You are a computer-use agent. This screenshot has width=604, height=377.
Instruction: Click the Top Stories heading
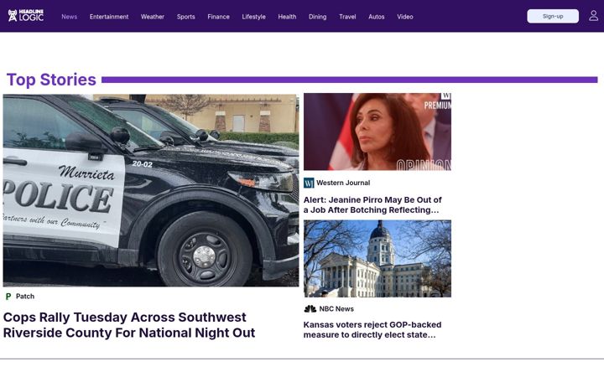(x=51, y=80)
